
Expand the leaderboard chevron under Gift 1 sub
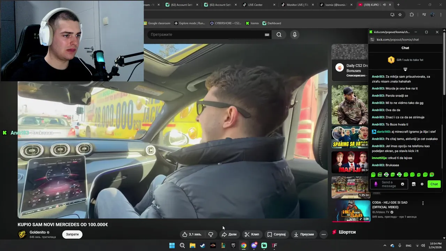[x=405, y=69]
